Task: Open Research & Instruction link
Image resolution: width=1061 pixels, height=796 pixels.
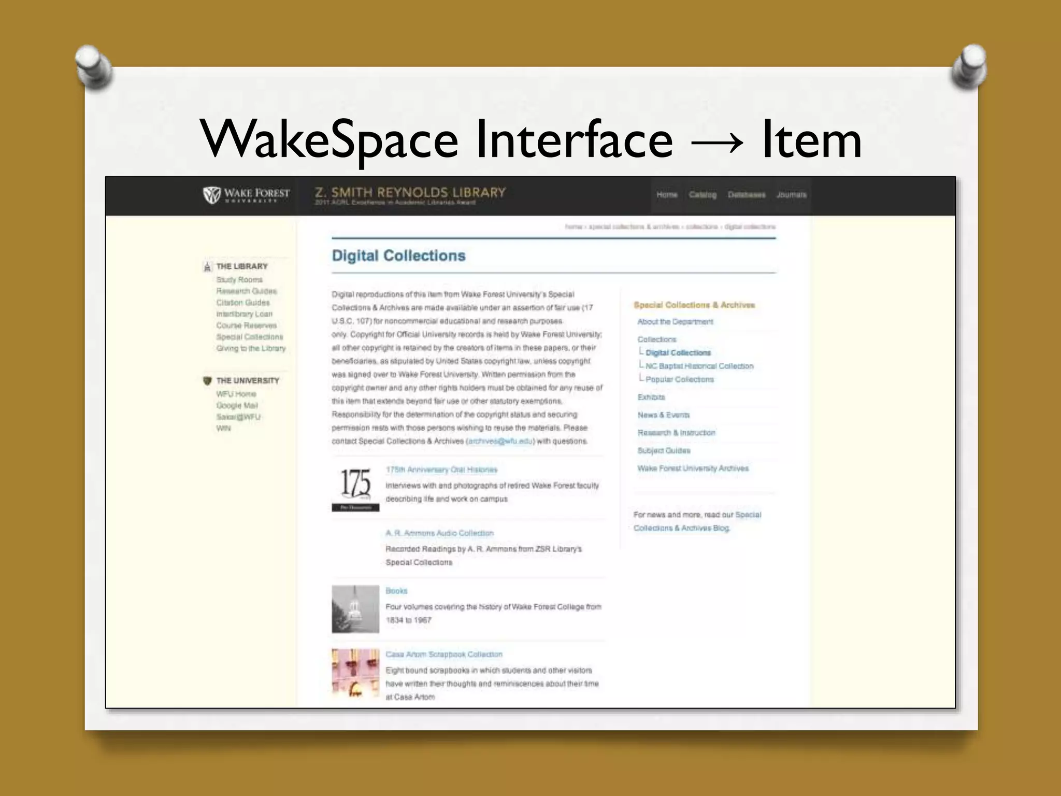Action: [676, 433]
